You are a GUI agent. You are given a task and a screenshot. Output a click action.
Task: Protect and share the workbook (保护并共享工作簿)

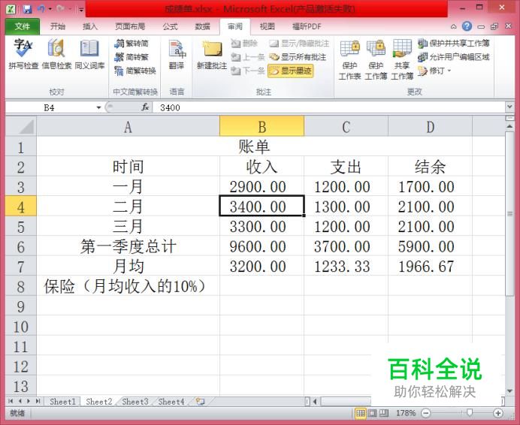pyautogui.click(x=454, y=44)
